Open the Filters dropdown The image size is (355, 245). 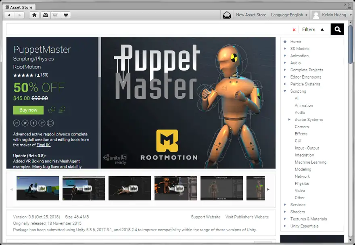tap(313, 30)
